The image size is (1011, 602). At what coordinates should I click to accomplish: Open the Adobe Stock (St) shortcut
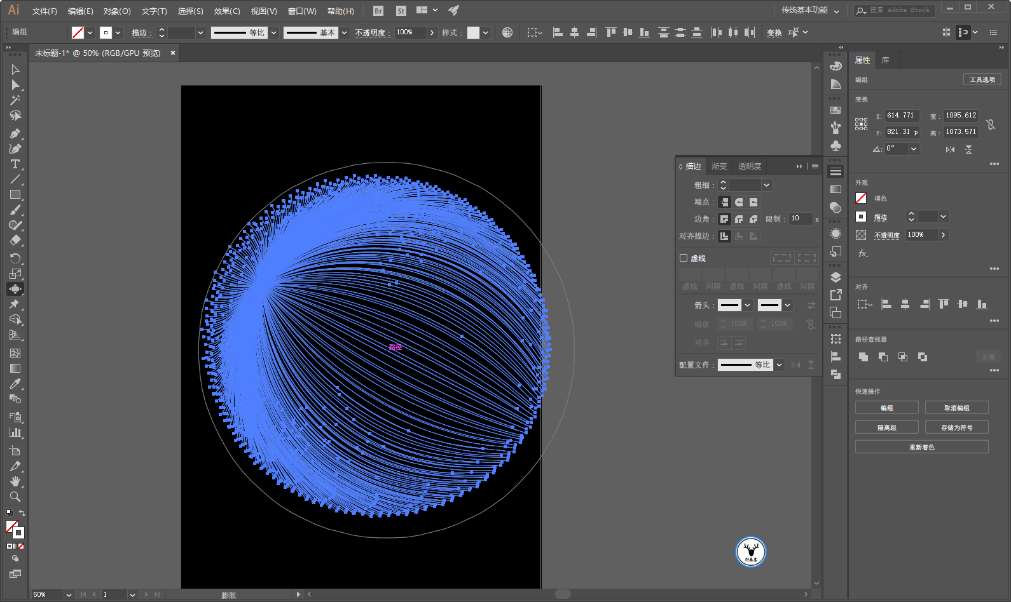tap(401, 11)
